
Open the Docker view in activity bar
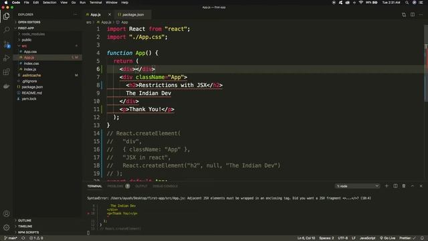6,86
